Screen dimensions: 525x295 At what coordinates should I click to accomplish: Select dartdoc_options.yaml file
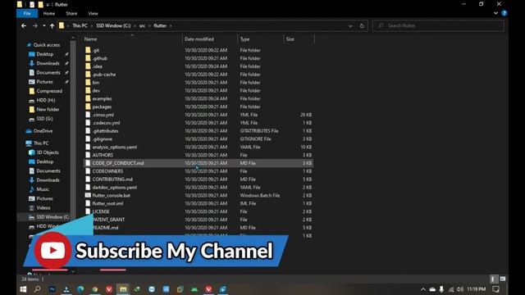pos(115,188)
